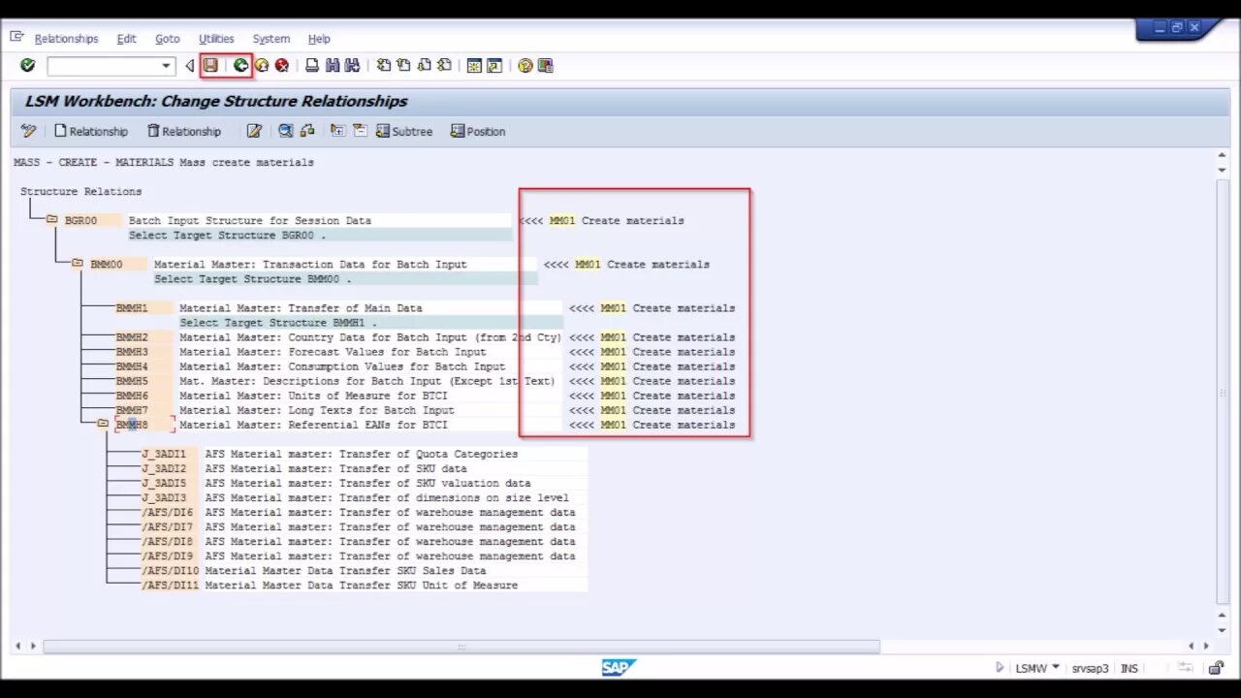
Task: Select the BMMH6 structure node
Action: [132, 396]
